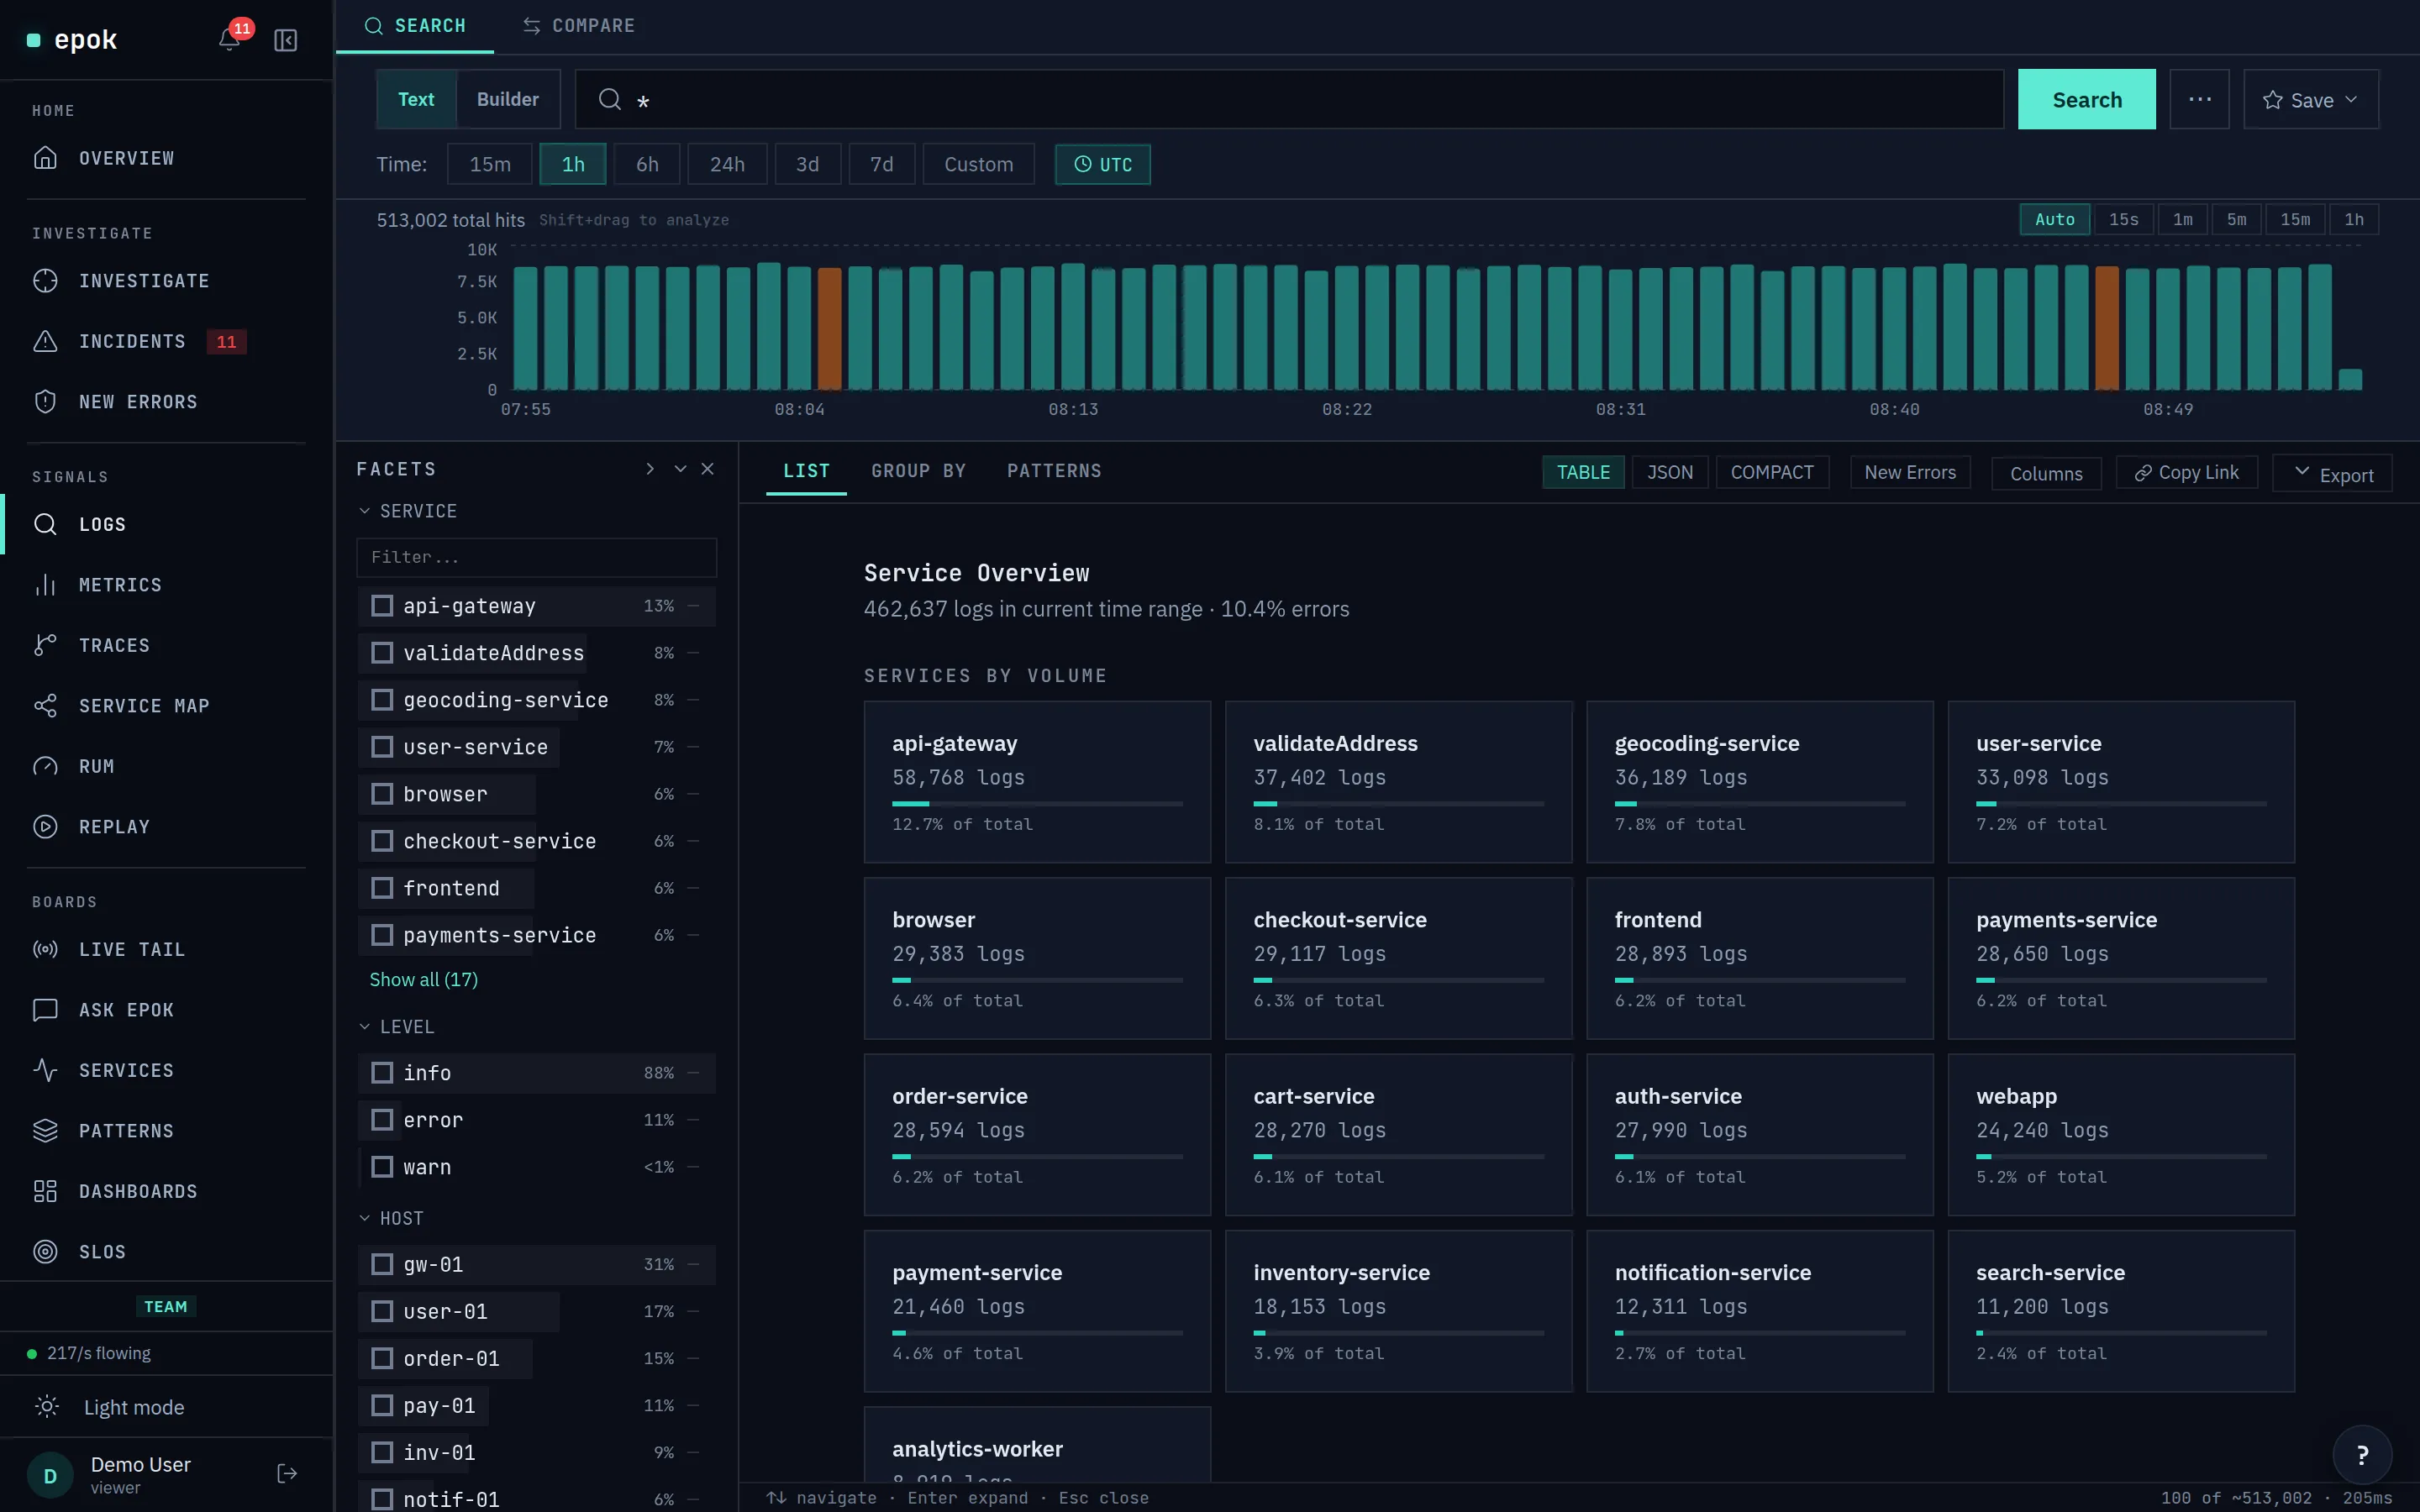This screenshot has height=1512, width=2420.
Task: Focus the query search input
Action: pyautogui.click(x=1289, y=99)
